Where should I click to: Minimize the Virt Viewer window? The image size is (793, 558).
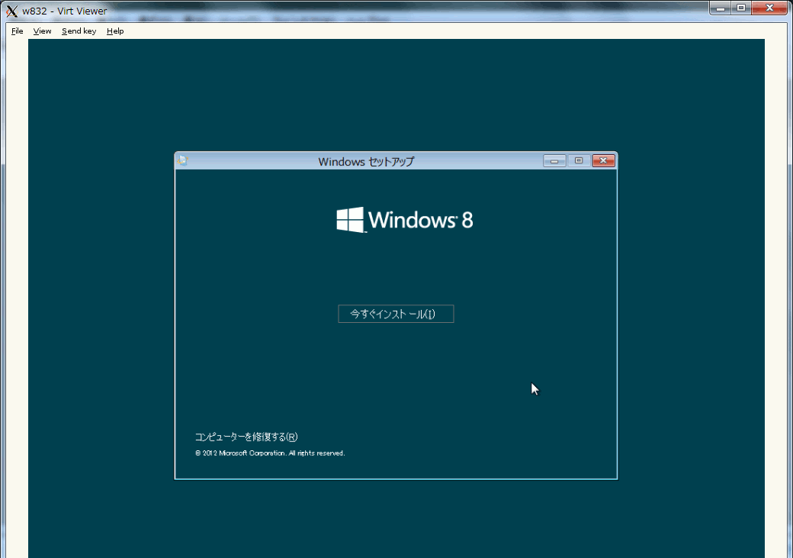(720, 8)
